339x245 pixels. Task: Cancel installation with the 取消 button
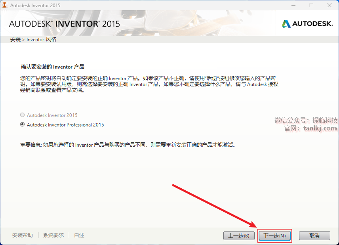tap(314, 235)
